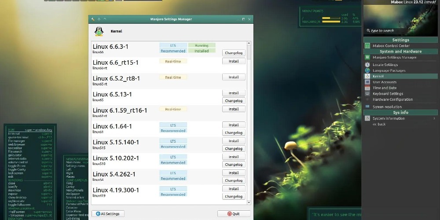Go back using the "<< back" menu item
Screen dimensions: 440x220
(379, 124)
